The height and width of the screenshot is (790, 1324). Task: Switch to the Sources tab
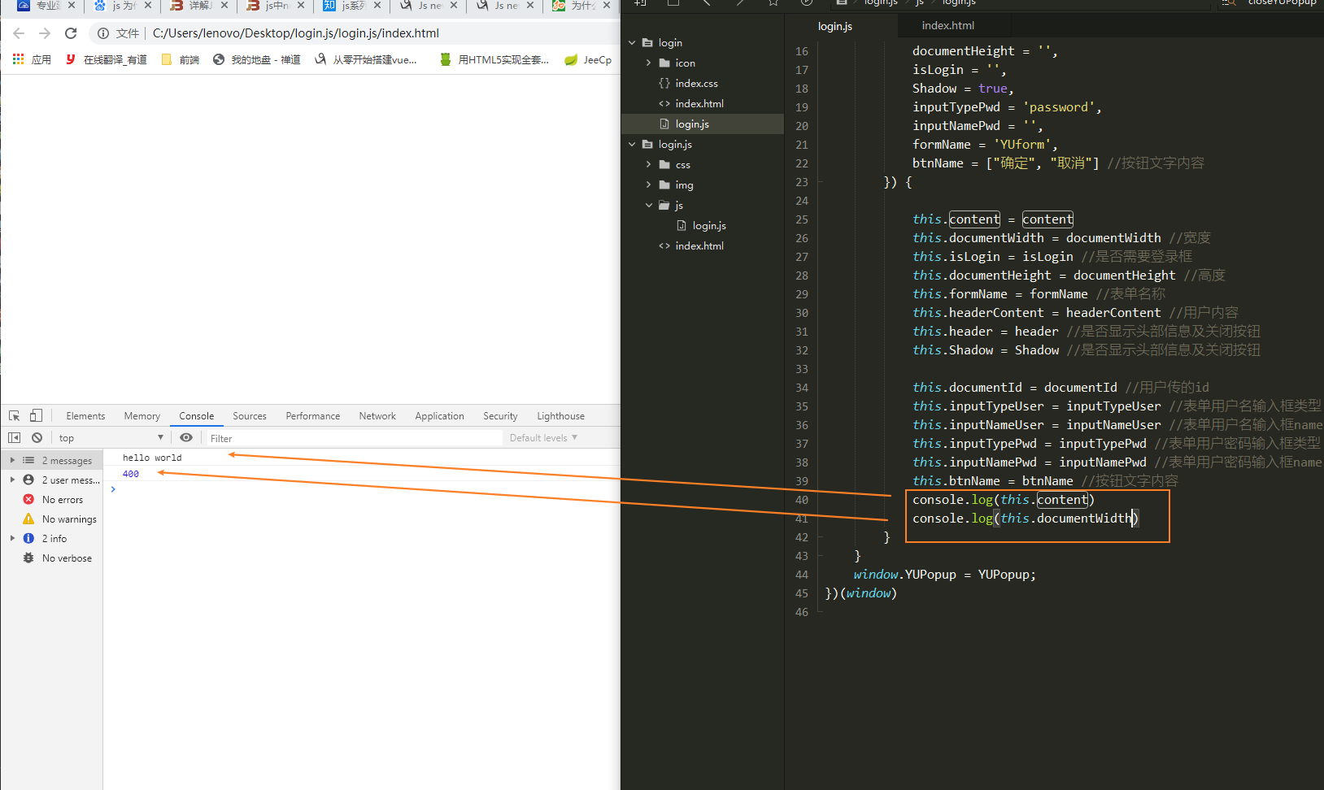pos(250,415)
